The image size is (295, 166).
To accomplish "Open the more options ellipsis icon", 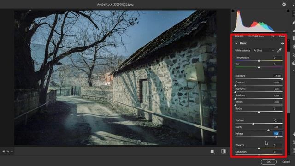I will 294,71.
